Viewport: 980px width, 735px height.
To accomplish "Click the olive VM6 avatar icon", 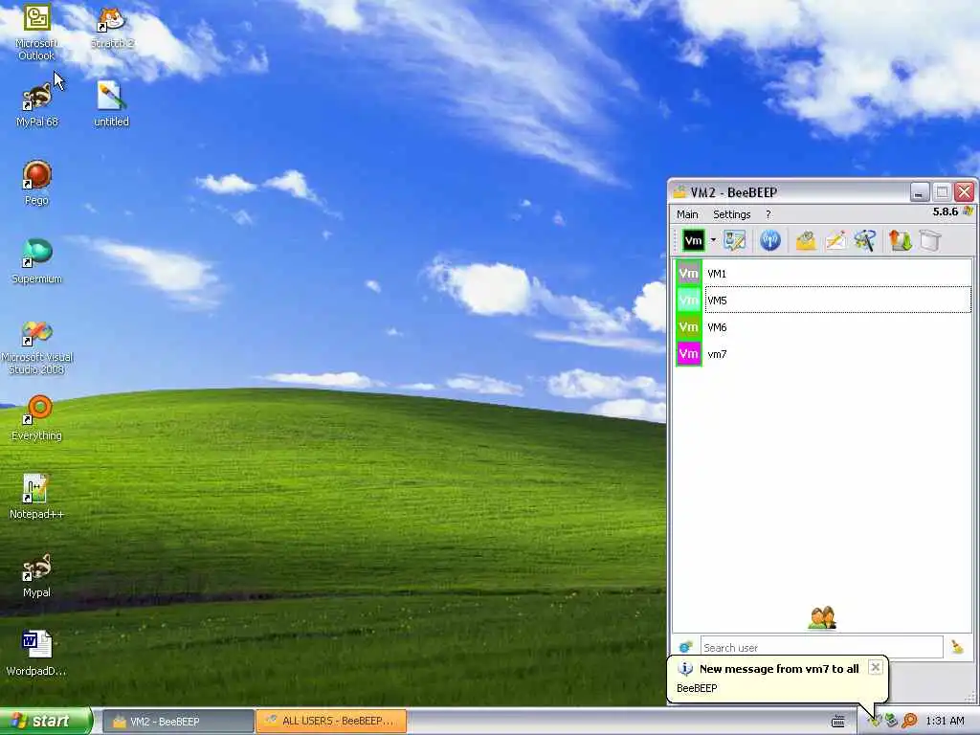I will (x=689, y=327).
